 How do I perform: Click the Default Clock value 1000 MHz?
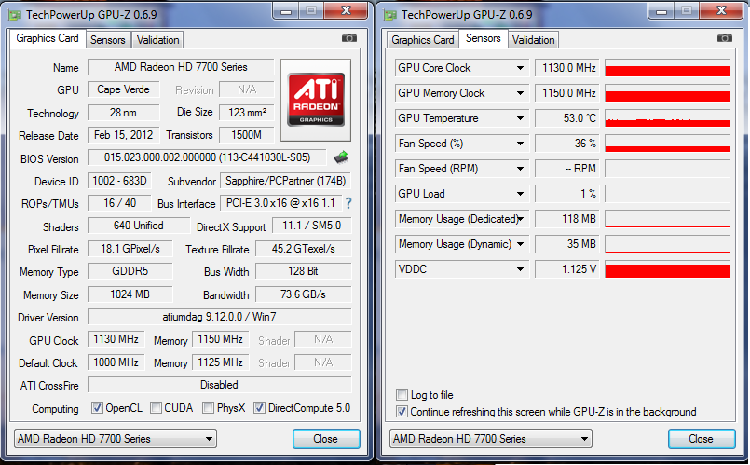[x=116, y=362]
